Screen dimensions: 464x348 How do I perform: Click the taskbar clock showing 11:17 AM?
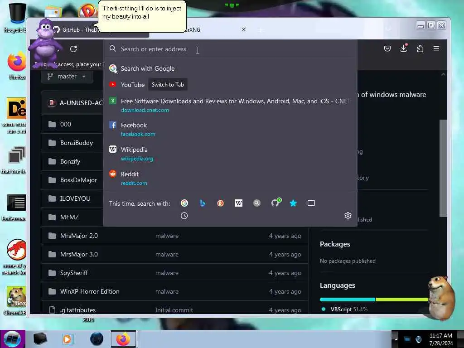tap(441, 339)
